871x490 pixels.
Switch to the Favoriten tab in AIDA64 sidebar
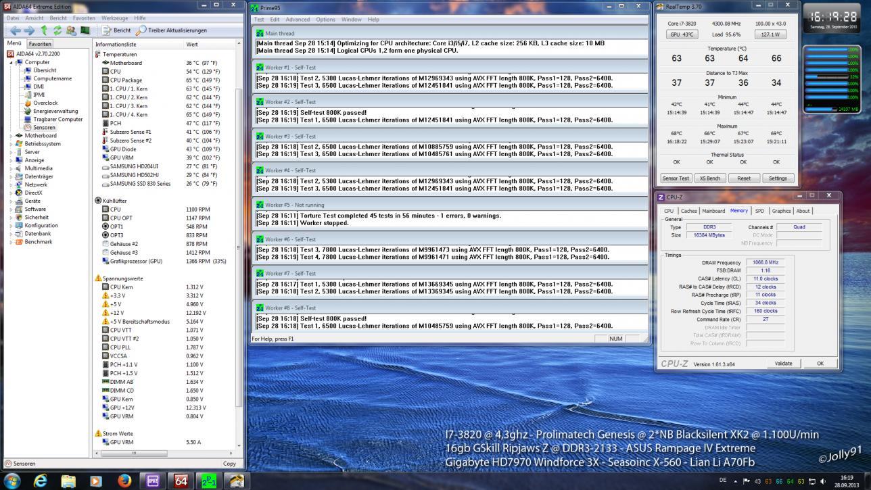point(40,44)
